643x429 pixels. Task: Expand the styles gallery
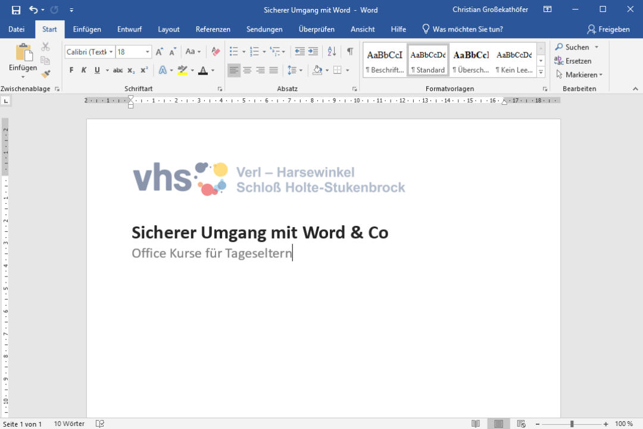[x=541, y=72]
